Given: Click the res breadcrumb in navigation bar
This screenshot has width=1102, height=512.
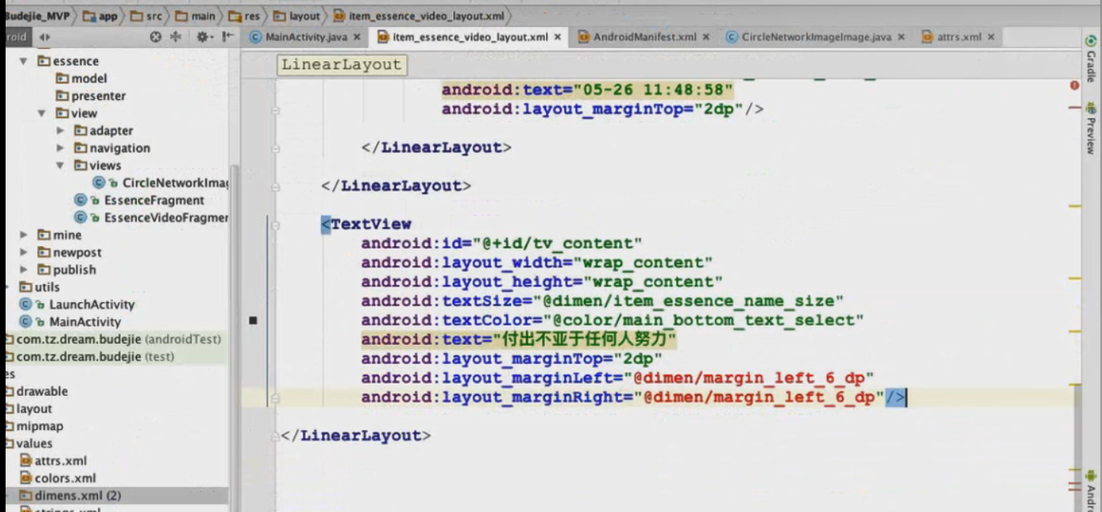Looking at the screenshot, I should (245, 15).
